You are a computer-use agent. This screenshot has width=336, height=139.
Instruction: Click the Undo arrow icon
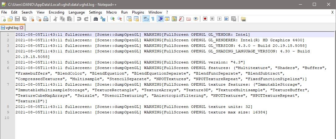point(79,19)
